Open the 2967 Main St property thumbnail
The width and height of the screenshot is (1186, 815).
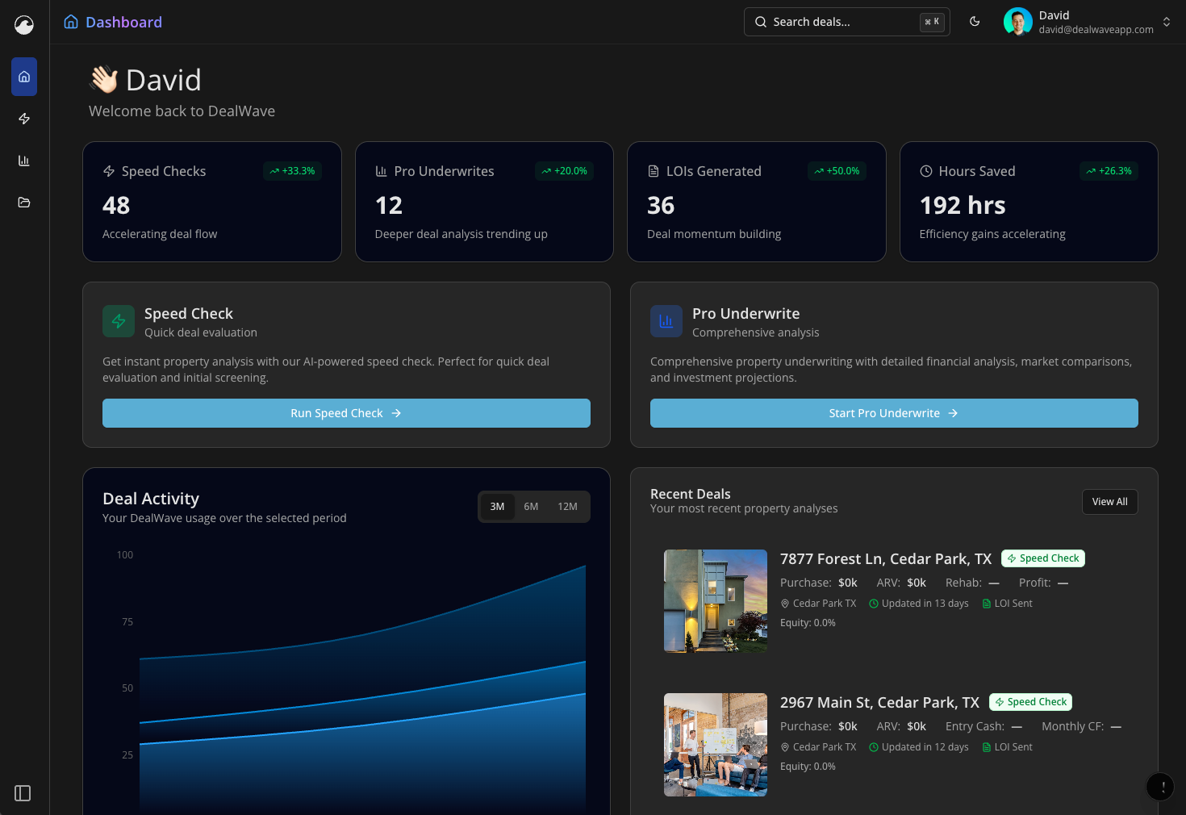716,745
